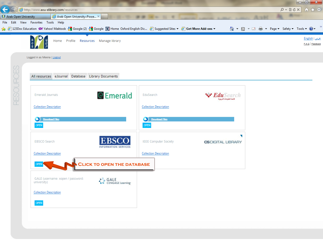Click OPEN button for EBSCO Search
Image resolution: width=323 pixels, height=243 pixels.
click(x=39, y=164)
